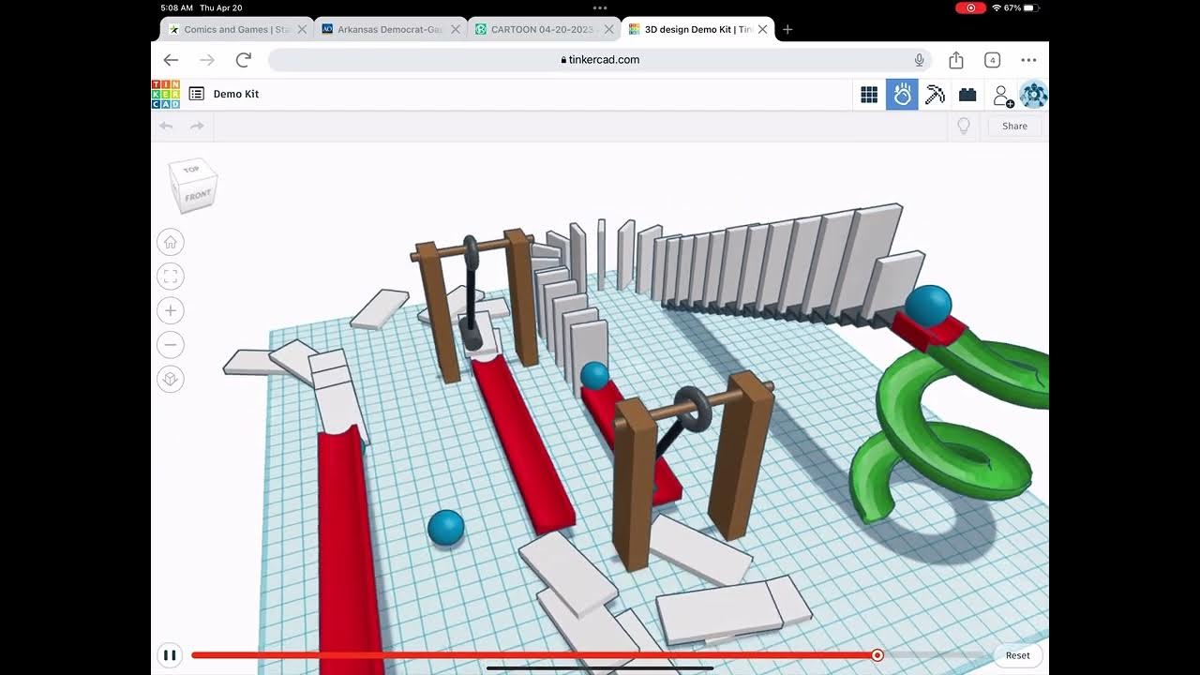Tap the microphone dictation icon
The image size is (1200, 675).
click(919, 60)
